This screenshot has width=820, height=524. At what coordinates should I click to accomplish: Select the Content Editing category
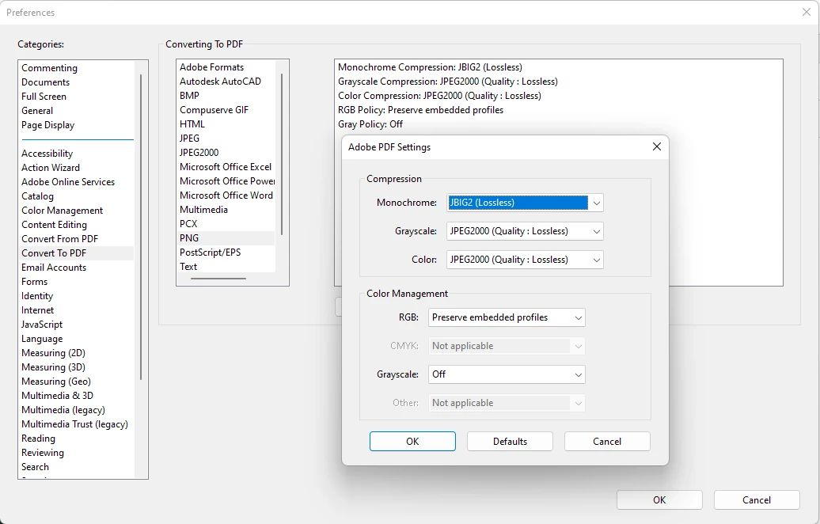coord(55,224)
